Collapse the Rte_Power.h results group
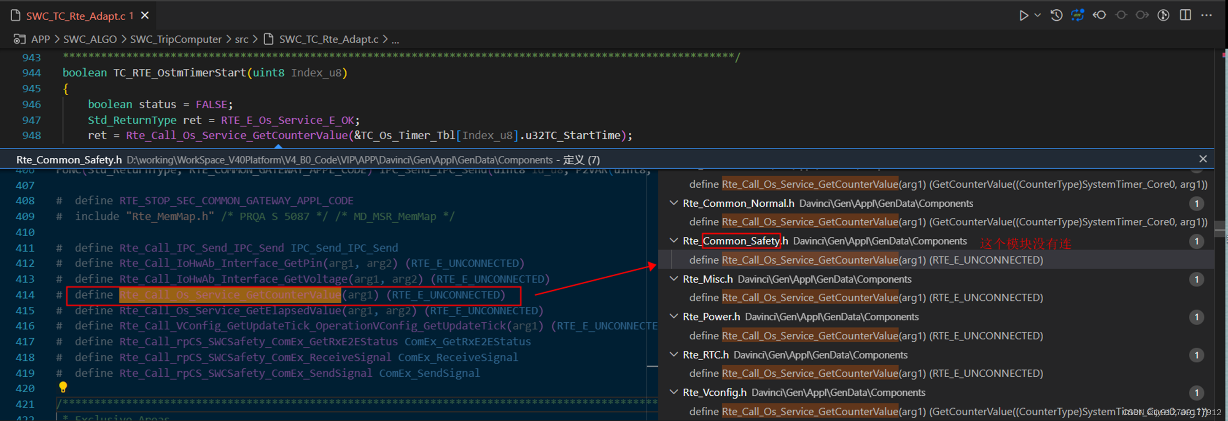 pyautogui.click(x=673, y=316)
